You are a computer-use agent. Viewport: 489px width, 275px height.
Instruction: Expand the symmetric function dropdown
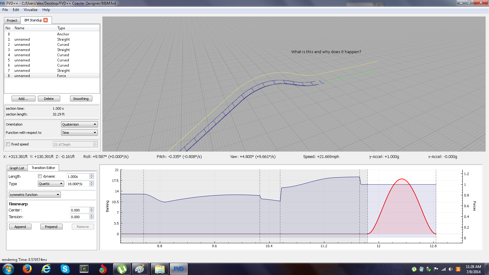pyautogui.click(x=35, y=195)
